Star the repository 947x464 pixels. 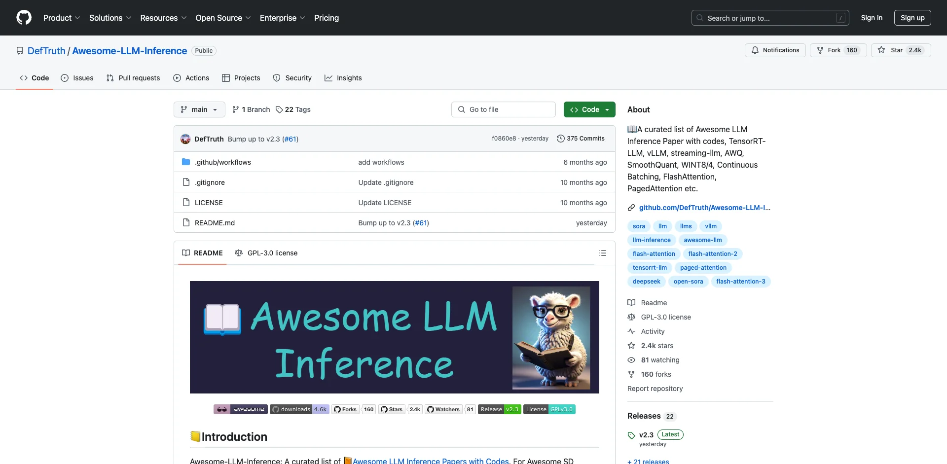point(901,50)
